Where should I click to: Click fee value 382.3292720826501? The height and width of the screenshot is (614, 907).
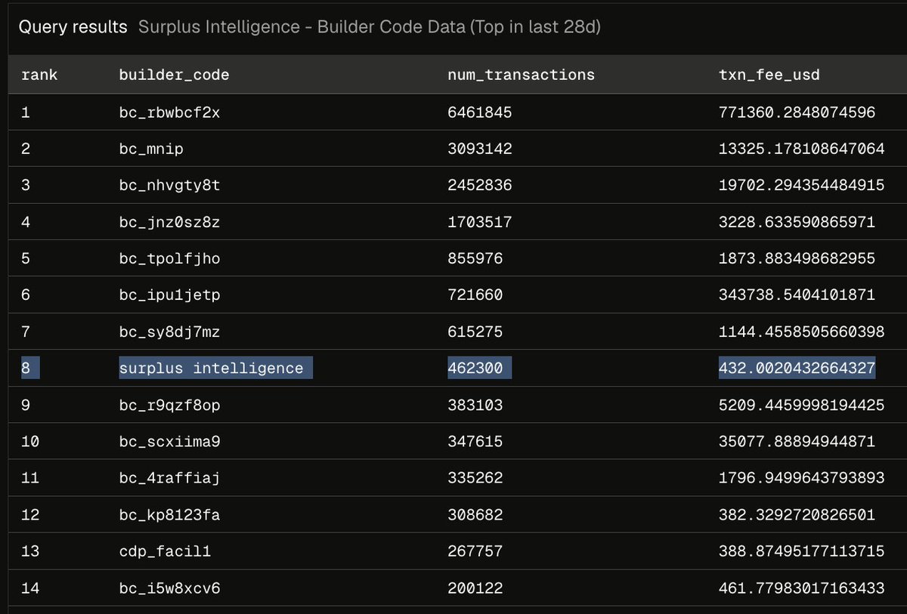(797, 514)
